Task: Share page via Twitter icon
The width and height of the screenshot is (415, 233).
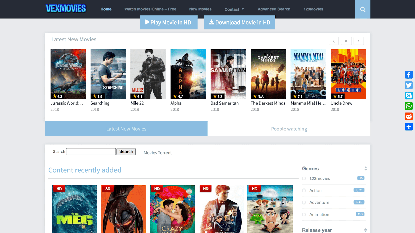Action: click(409, 85)
